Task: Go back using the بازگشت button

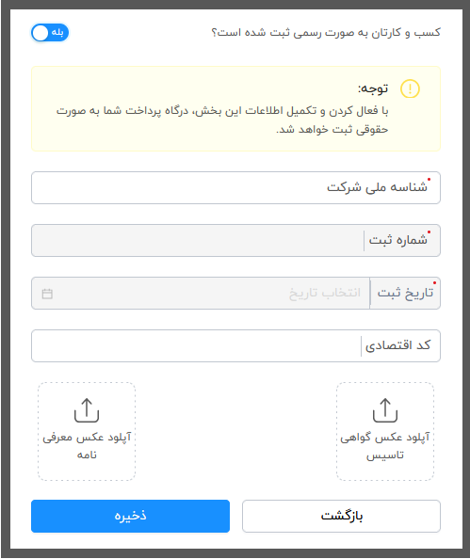Action: coord(341,517)
